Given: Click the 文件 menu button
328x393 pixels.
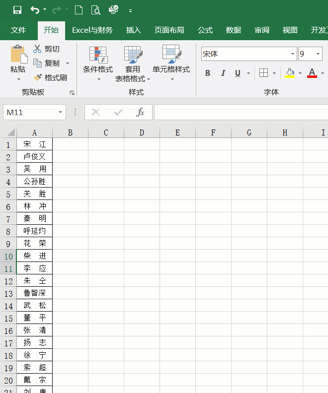Looking at the screenshot, I should tap(18, 30).
